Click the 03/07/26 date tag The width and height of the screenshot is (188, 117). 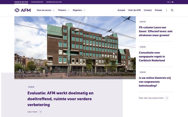(143, 22)
